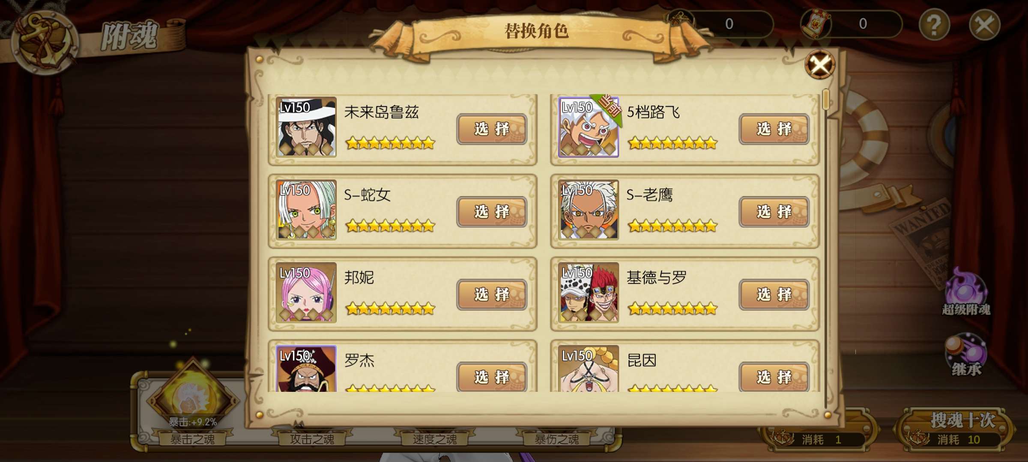Tap the S-蛇女 character portrait
1028x462 pixels.
click(306, 210)
